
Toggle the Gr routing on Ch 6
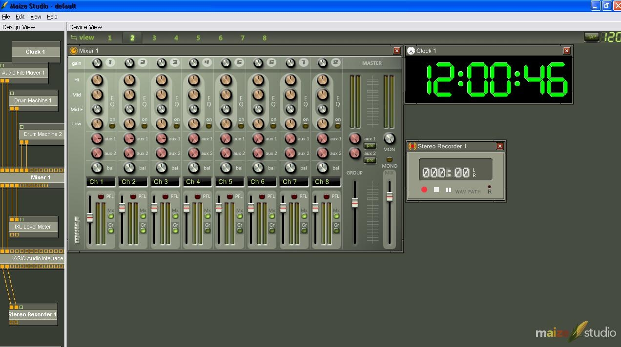coord(272,231)
